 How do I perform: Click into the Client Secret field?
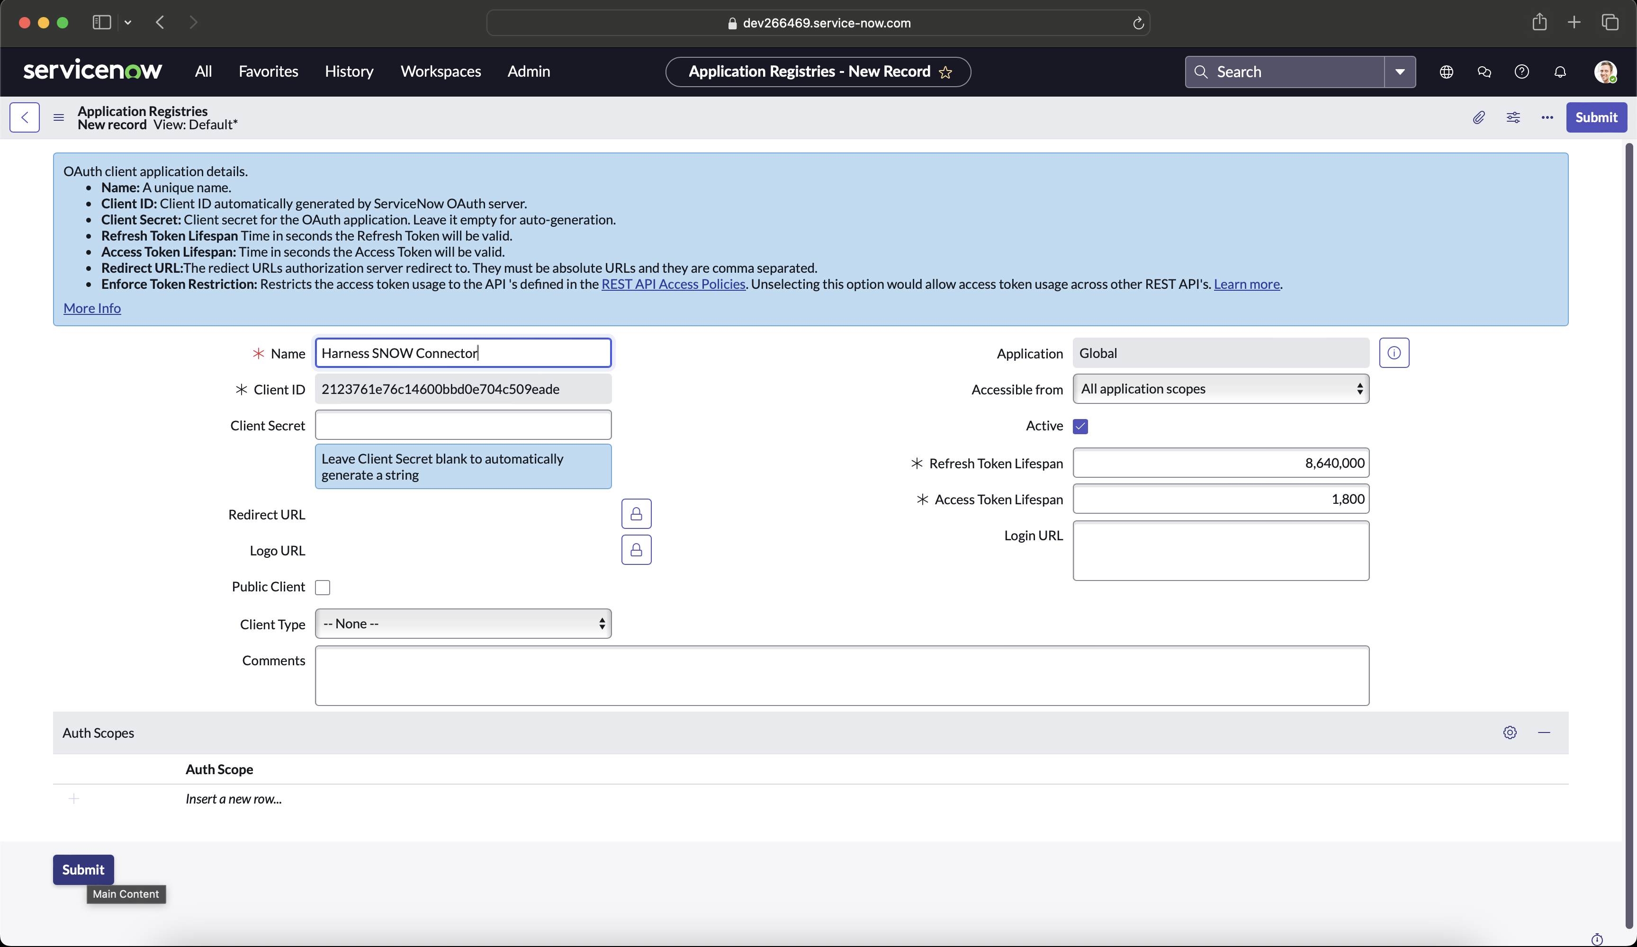[x=463, y=425]
